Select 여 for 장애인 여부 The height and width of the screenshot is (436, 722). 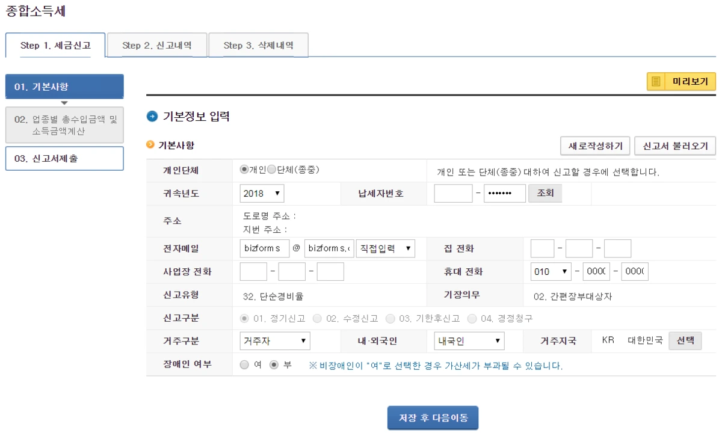click(245, 364)
